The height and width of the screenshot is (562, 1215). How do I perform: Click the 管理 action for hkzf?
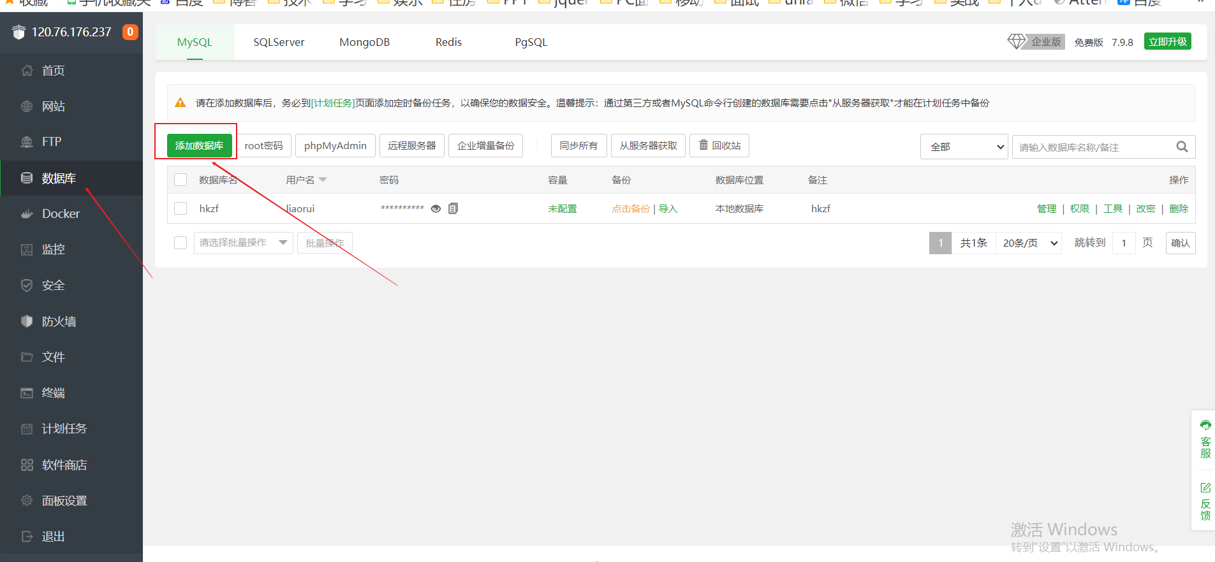pos(1047,208)
